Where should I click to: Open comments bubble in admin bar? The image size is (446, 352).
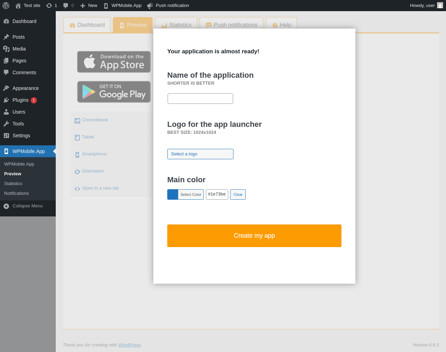(68, 6)
